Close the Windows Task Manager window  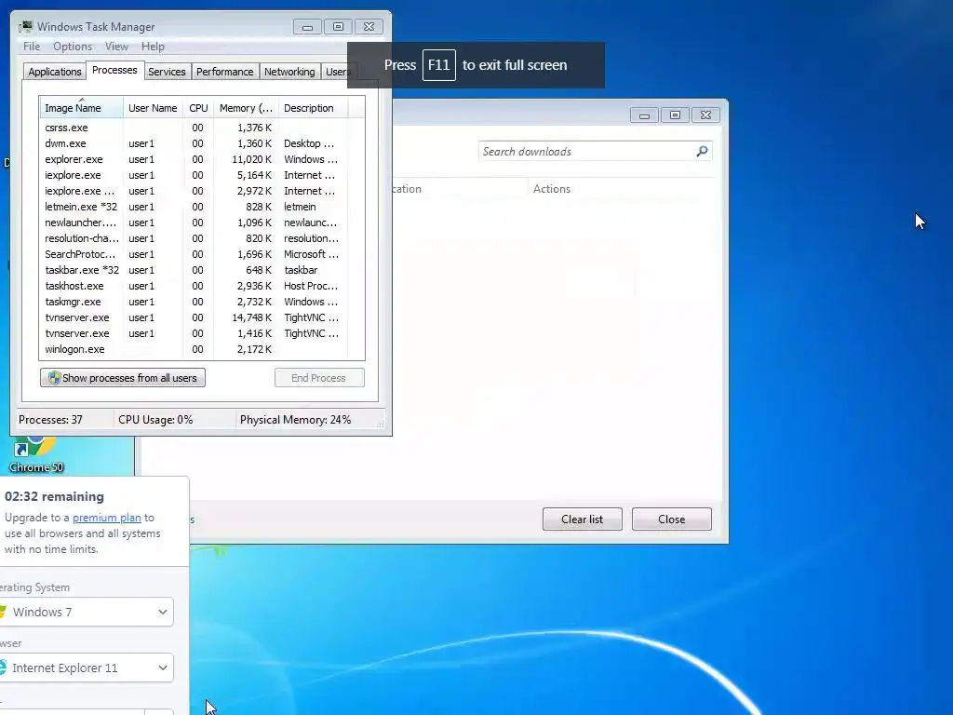click(369, 27)
